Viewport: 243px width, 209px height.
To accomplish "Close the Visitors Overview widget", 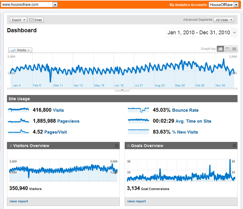I will pos(117,146).
